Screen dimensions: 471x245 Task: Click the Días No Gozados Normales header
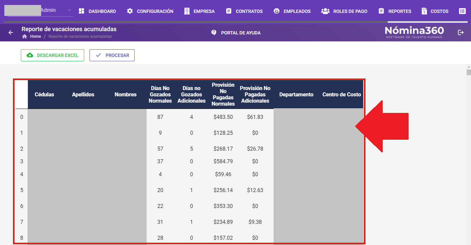[x=160, y=94]
